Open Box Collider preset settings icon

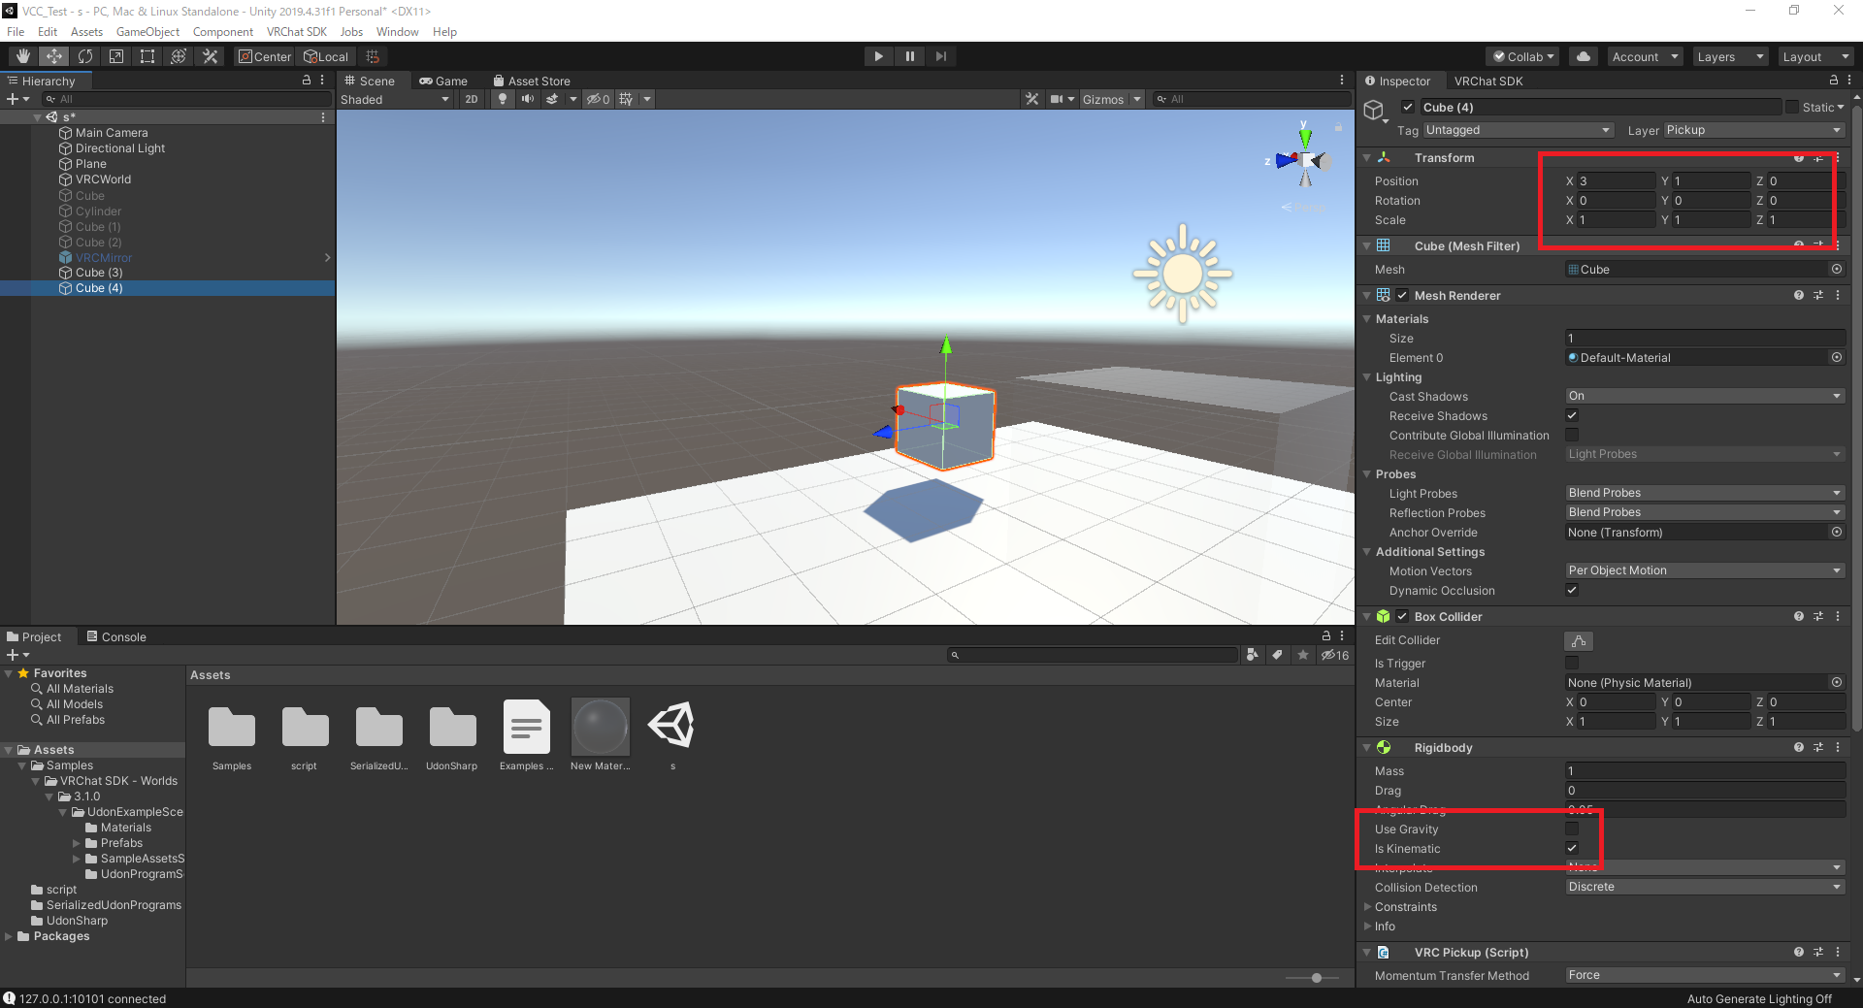1817,616
